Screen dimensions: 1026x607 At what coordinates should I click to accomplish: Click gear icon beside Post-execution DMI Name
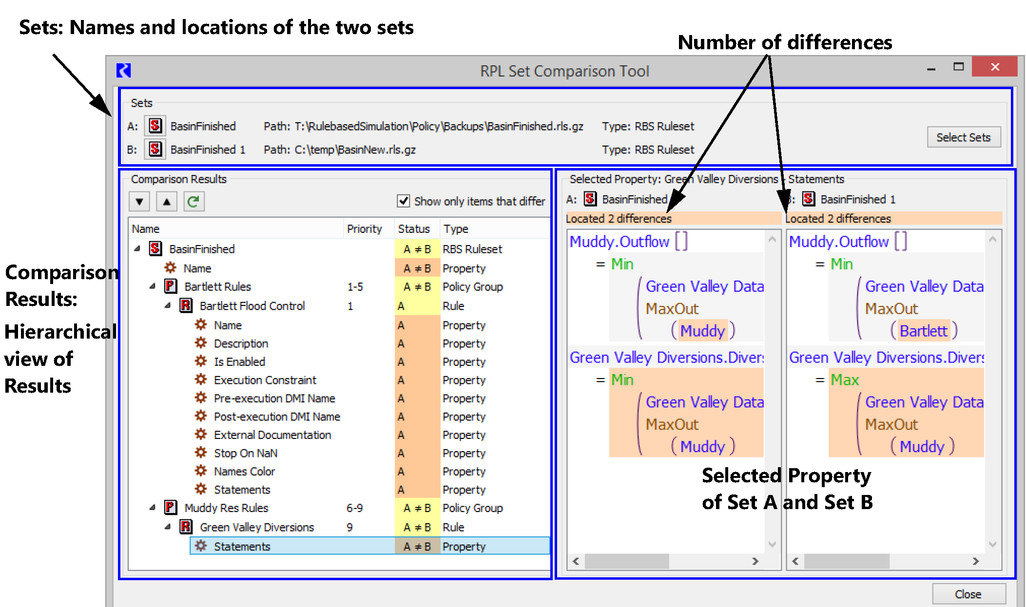coord(201,416)
